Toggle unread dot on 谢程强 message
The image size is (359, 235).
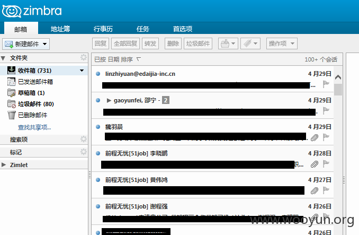(98, 206)
